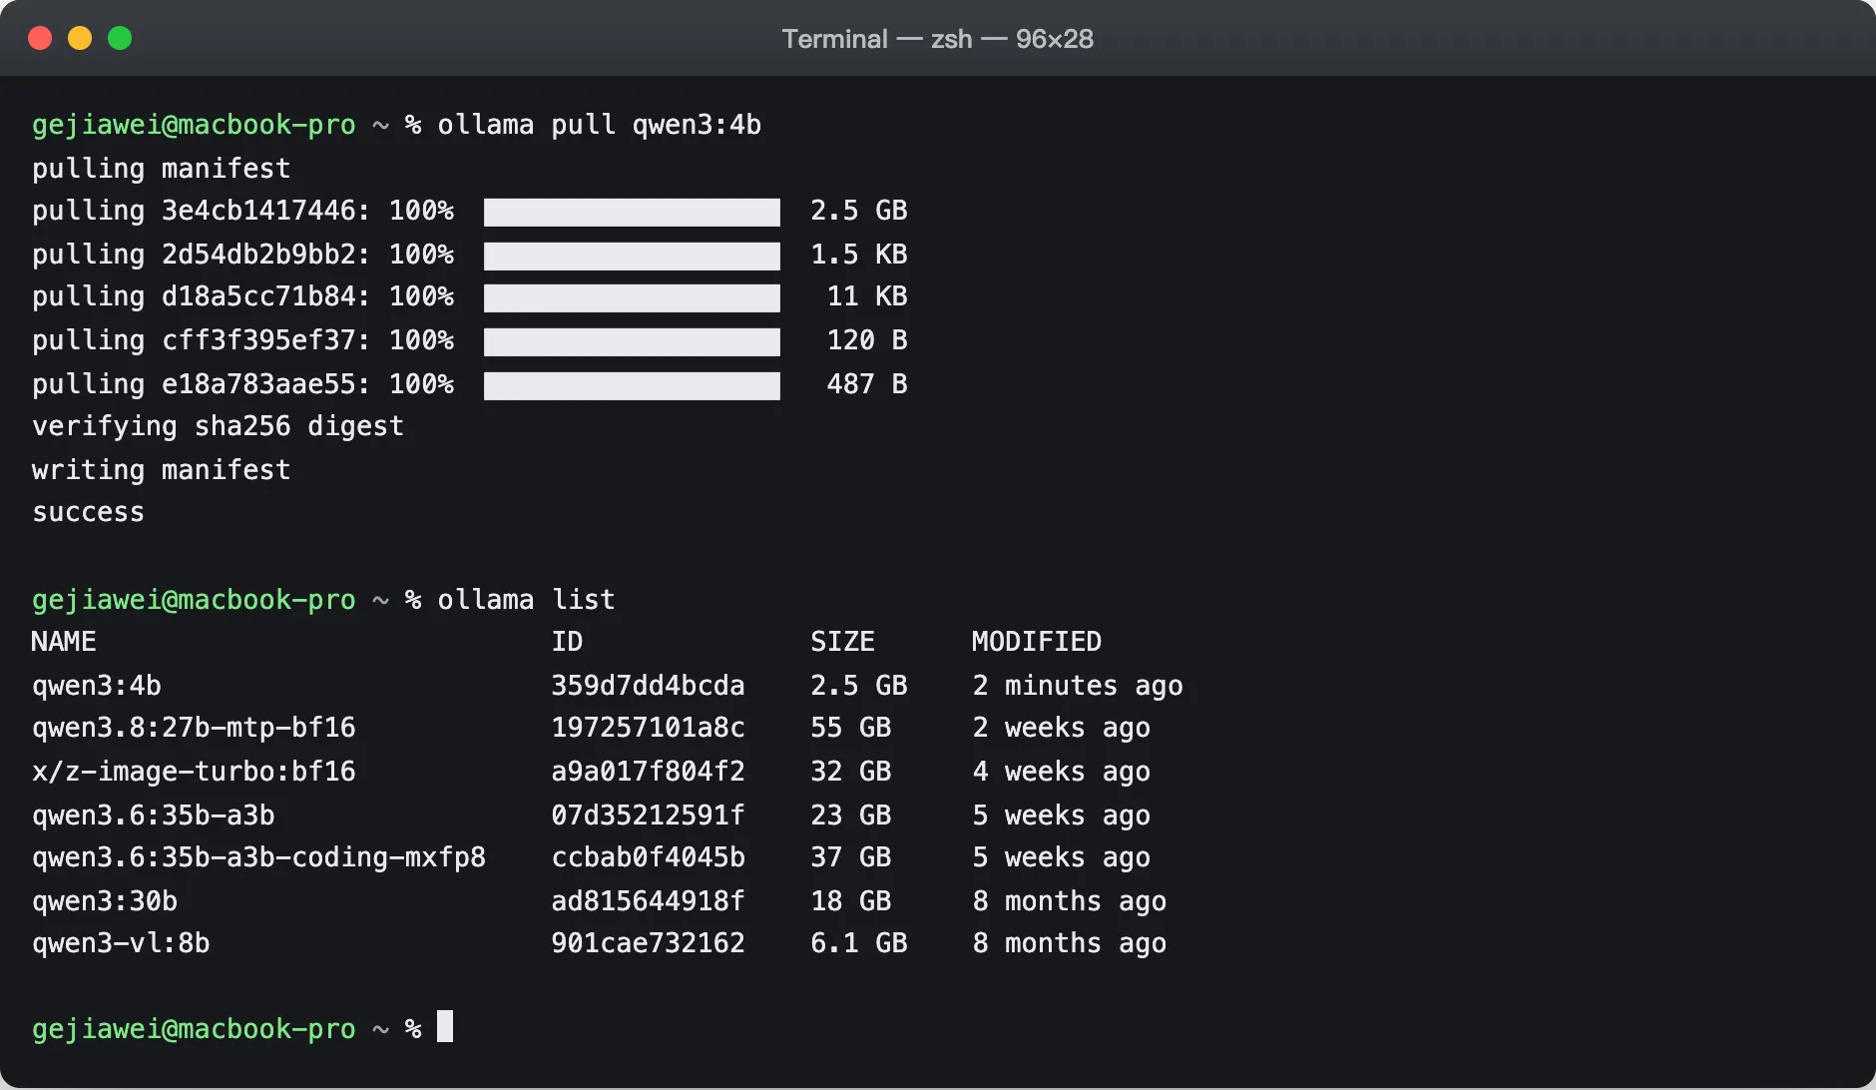
Task: Click model name 'qwen3.6:35b-a3b-coding-mxfp8'
Action: 258,857
